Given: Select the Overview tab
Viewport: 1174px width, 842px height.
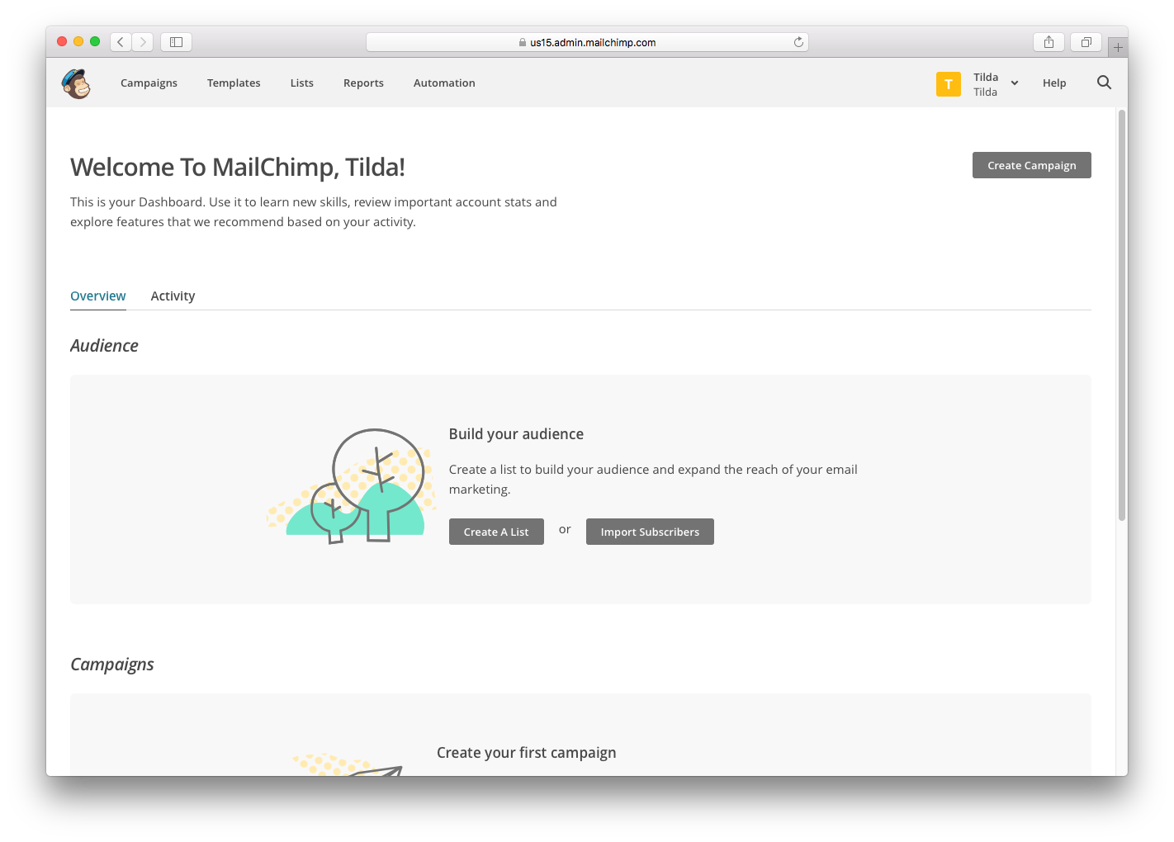Looking at the screenshot, I should 98,296.
